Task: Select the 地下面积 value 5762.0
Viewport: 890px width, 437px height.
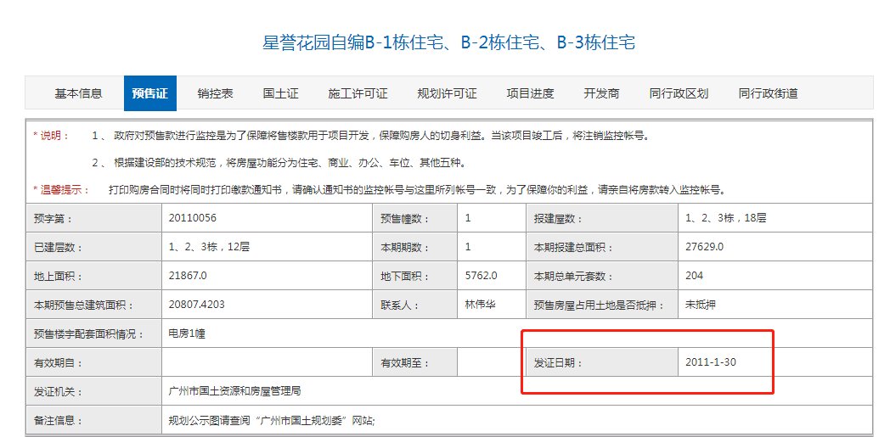Action: coord(481,276)
